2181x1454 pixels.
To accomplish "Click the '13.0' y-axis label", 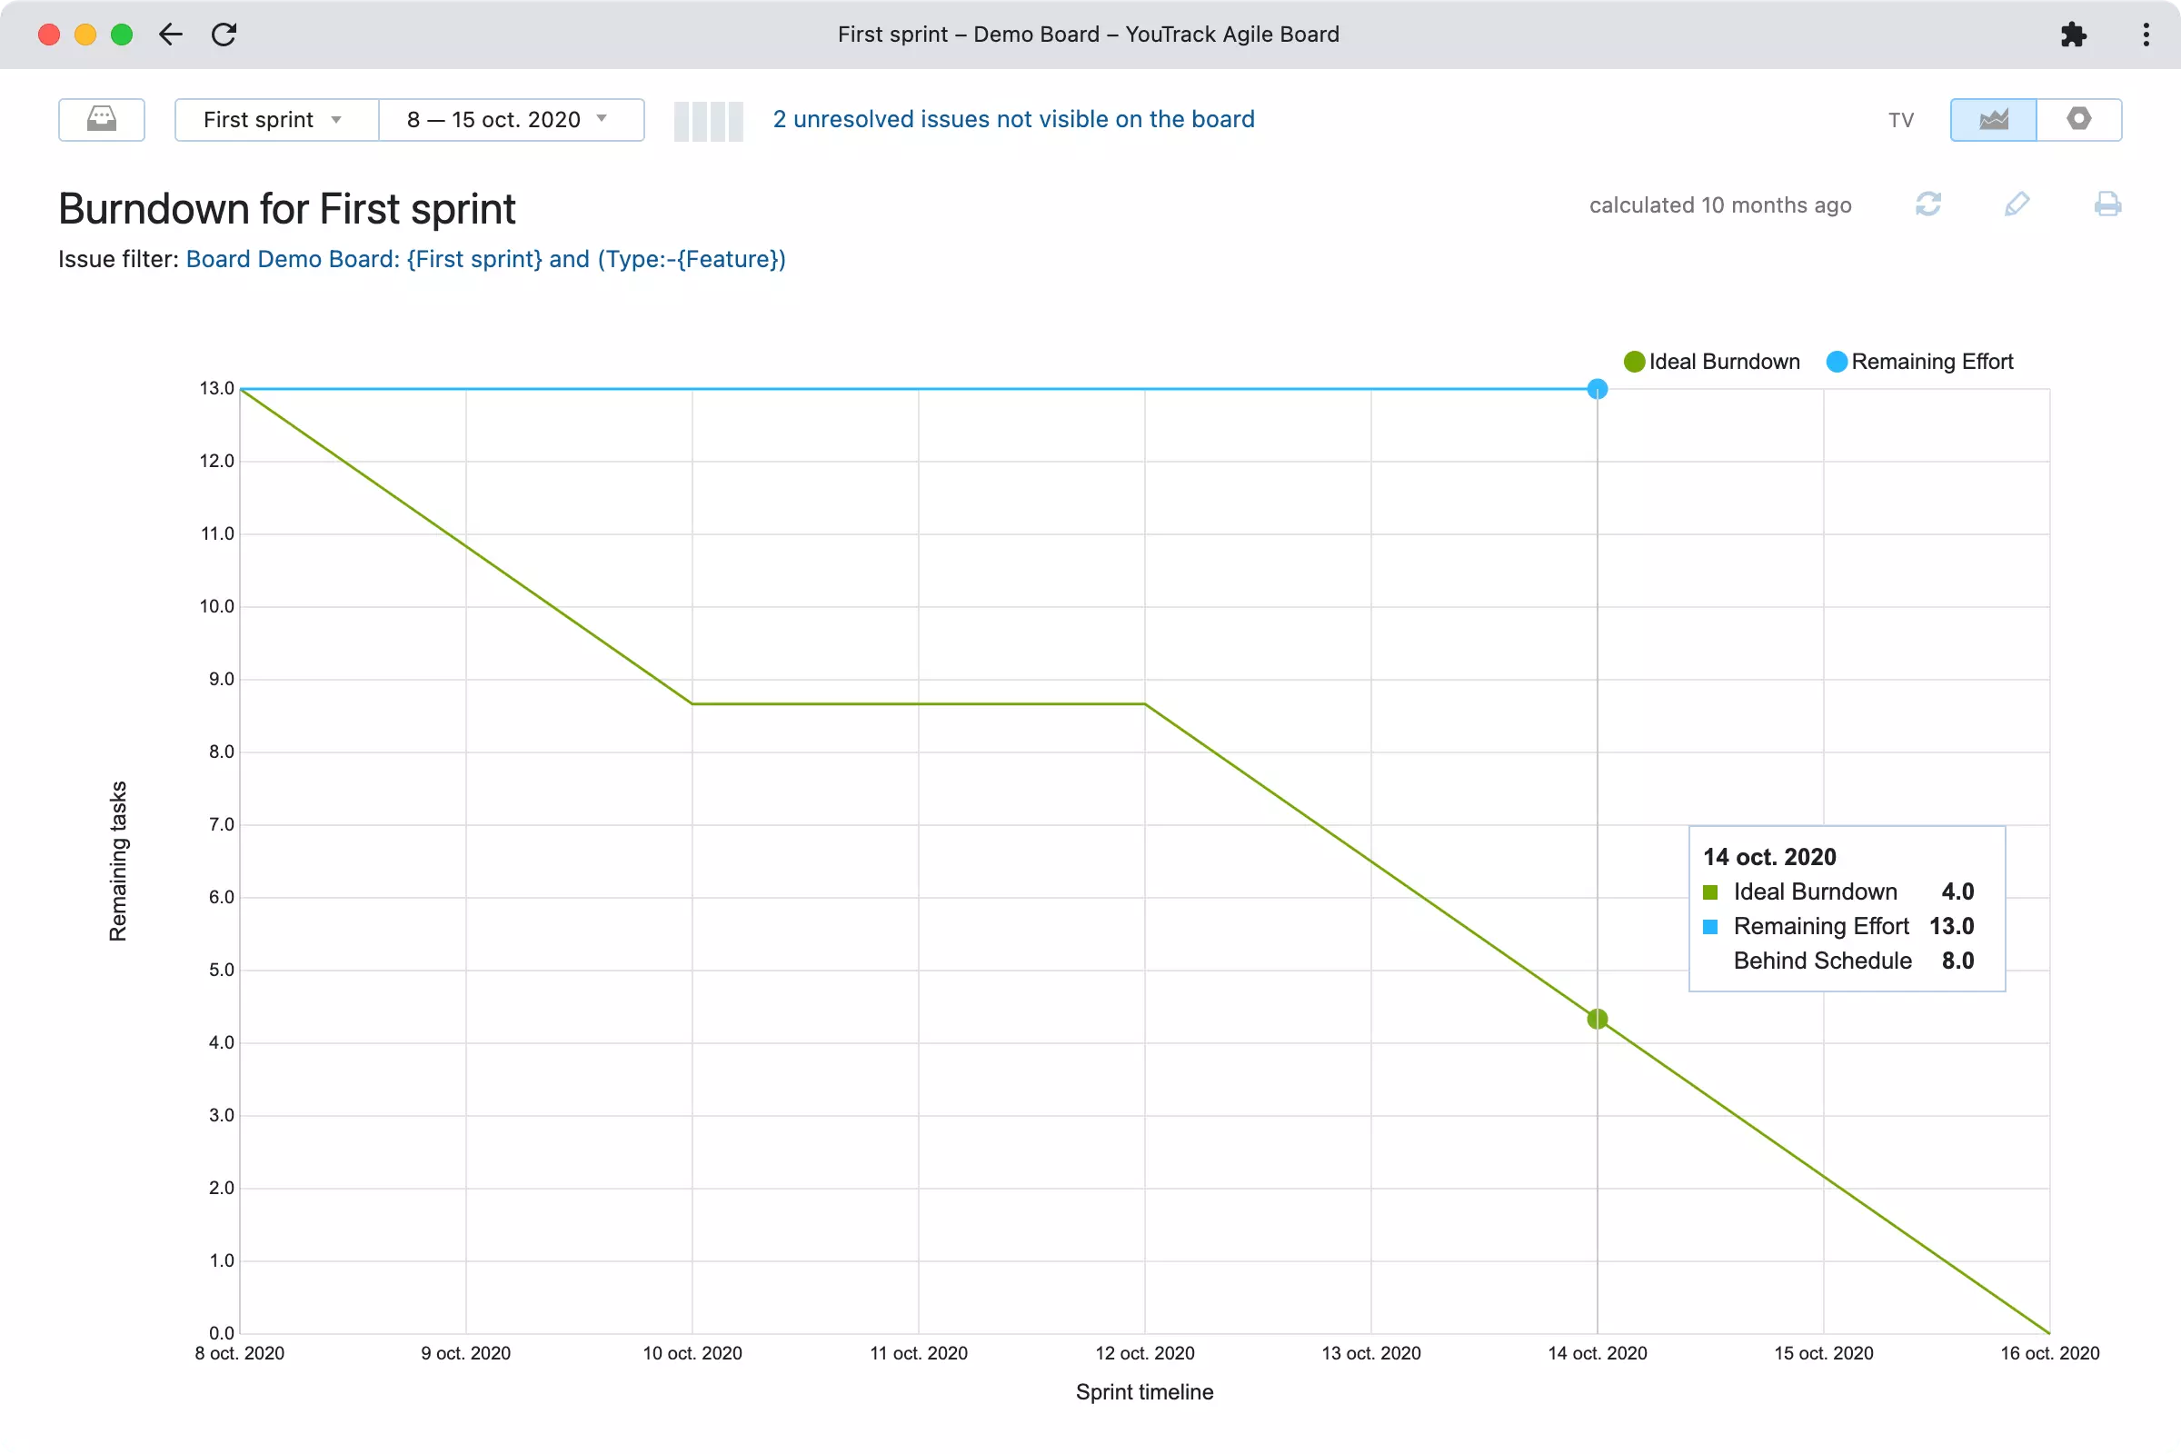I will pyautogui.click(x=217, y=389).
